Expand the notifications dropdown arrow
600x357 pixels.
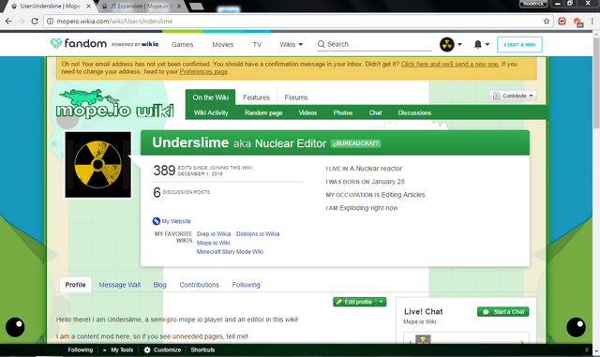[487, 44]
